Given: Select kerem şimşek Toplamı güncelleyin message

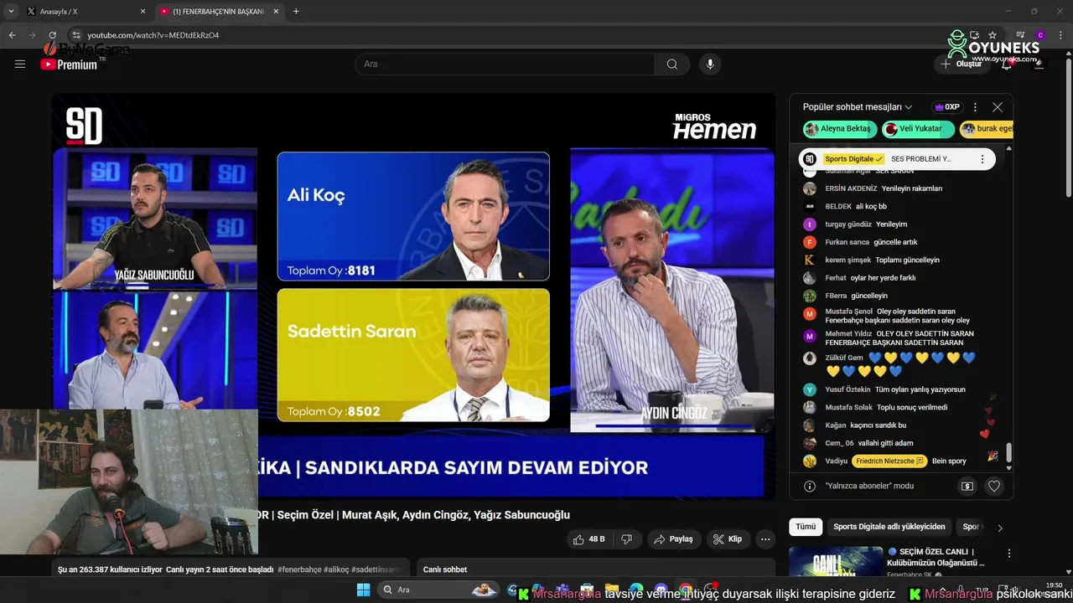Looking at the screenshot, I should 901,260.
